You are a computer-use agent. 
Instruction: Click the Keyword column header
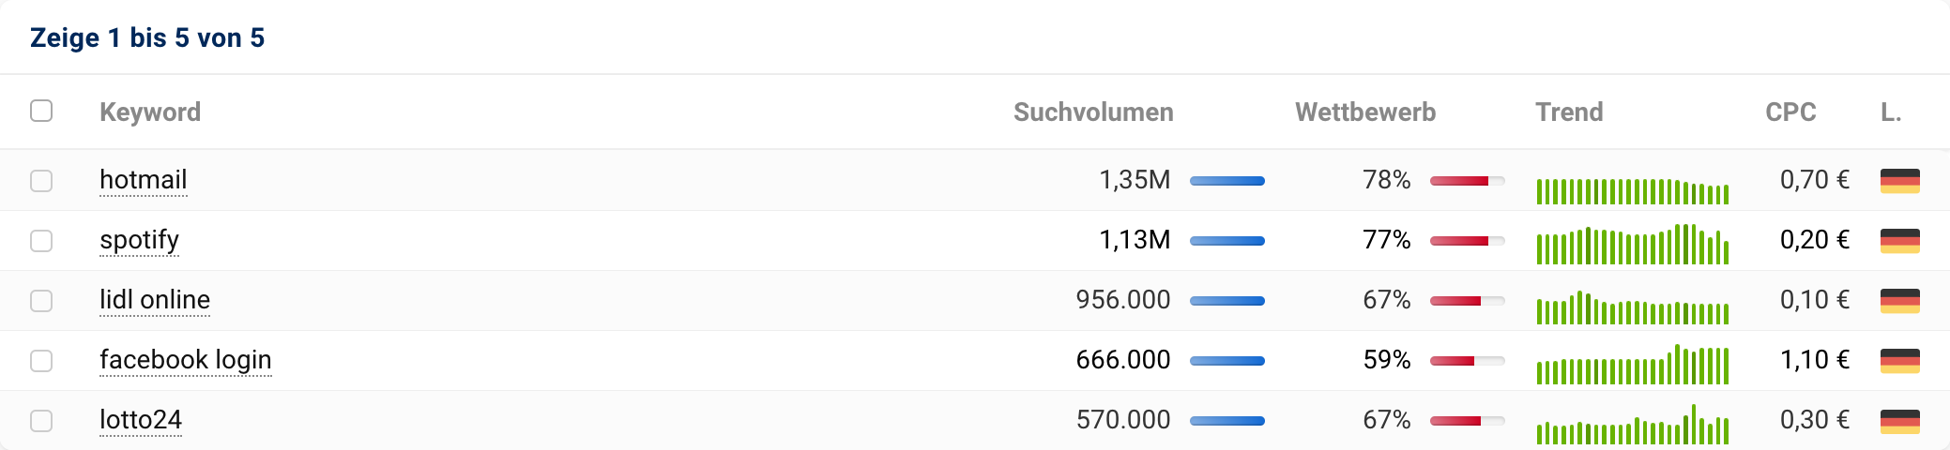coord(150,112)
